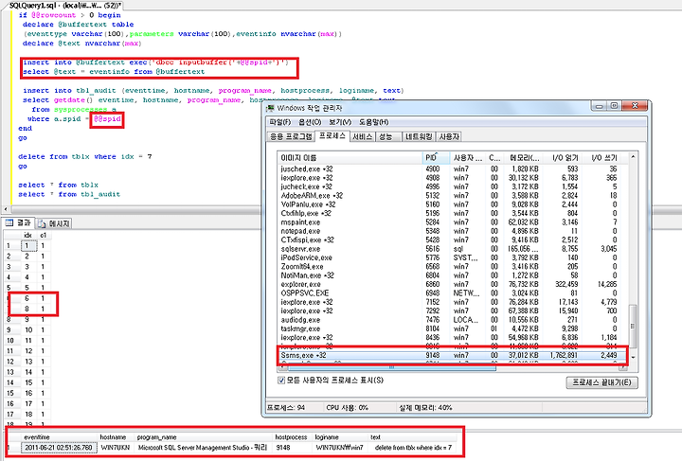
Task: Open the 도움말(H) menu in Task Manager
Action: pos(373,122)
